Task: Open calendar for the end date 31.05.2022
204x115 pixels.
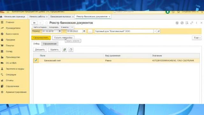Action: point(84,31)
